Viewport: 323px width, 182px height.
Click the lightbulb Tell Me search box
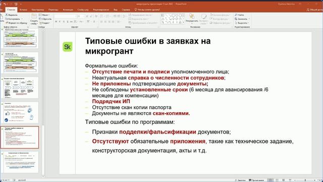pyautogui.click(x=147, y=10)
